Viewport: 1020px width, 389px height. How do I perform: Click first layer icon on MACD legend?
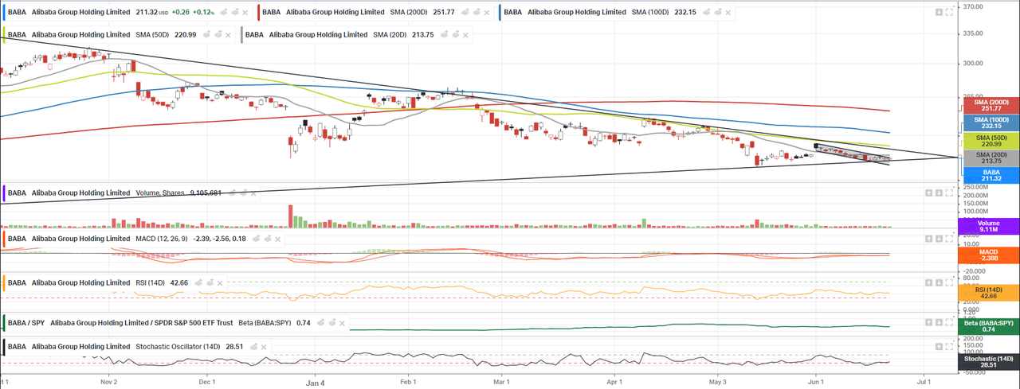click(256, 239)
